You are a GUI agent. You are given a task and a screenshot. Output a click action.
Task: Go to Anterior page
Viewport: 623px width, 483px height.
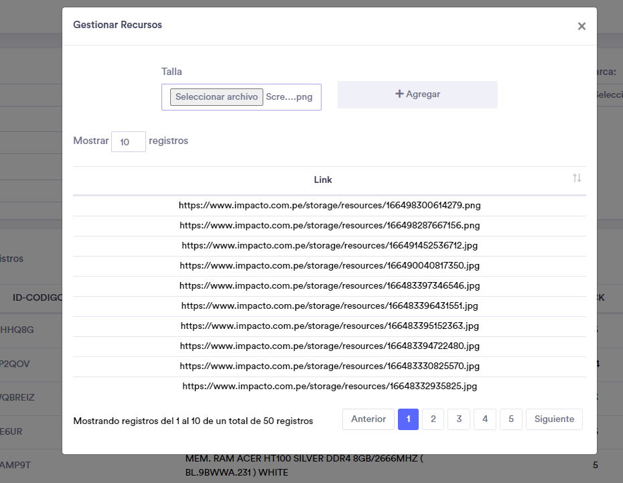tap(368, 419)
